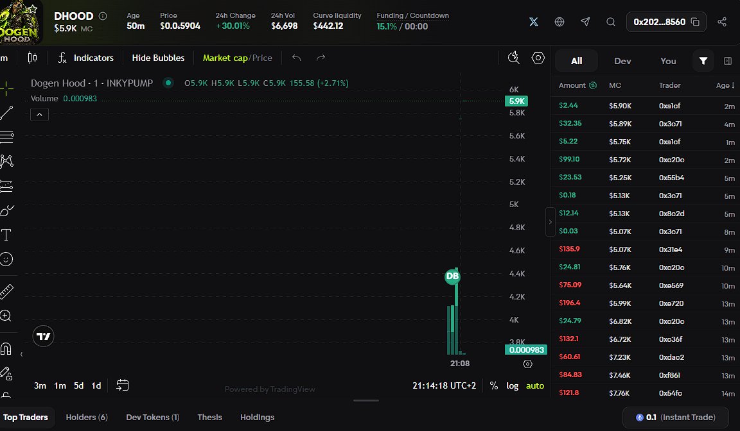Click the TradingView logo on chart

(x=43, y=336)
